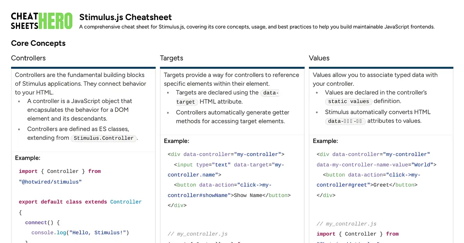Select the static values code chip
This screenshot has height=243, width=464.
click(349, 101)
